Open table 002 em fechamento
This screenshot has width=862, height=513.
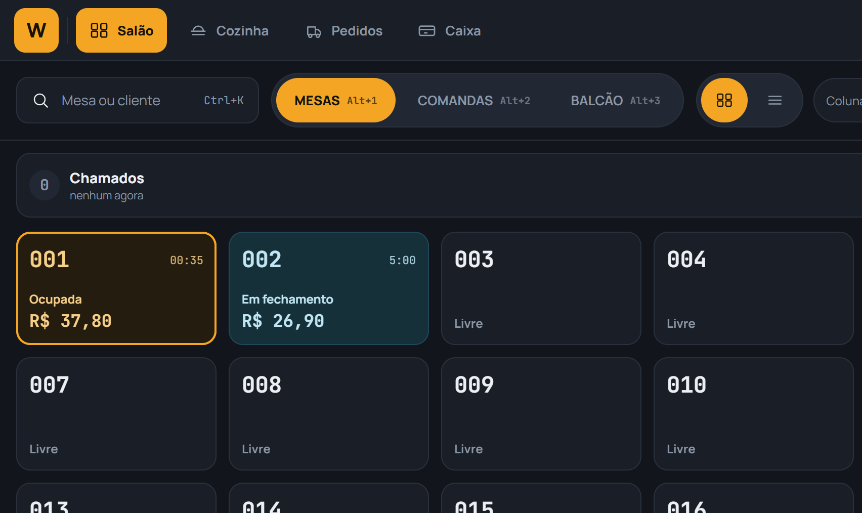click(x=329, y=288)
